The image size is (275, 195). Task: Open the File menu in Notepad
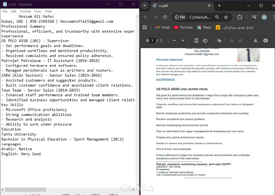[5, 11]
